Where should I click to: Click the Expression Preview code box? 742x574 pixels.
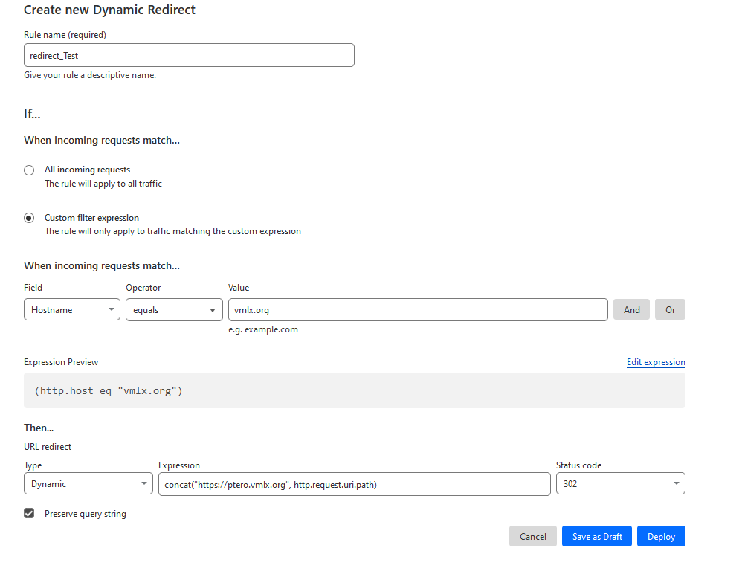click(x=354, y=390)
